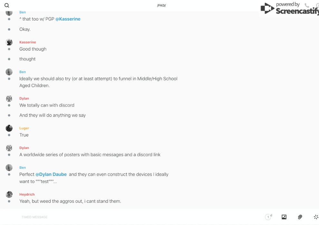
Task: Click Kasserine's profile avatar
Action: click(9, 42)
